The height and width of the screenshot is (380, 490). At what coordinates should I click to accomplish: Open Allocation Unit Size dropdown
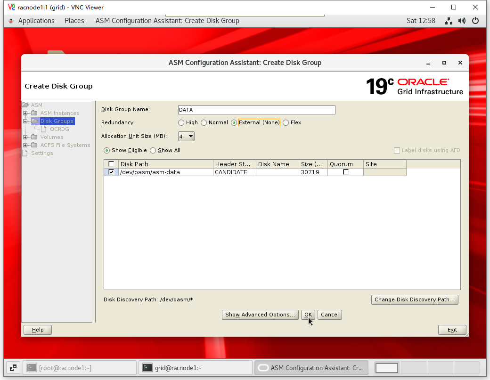(186, 137)
